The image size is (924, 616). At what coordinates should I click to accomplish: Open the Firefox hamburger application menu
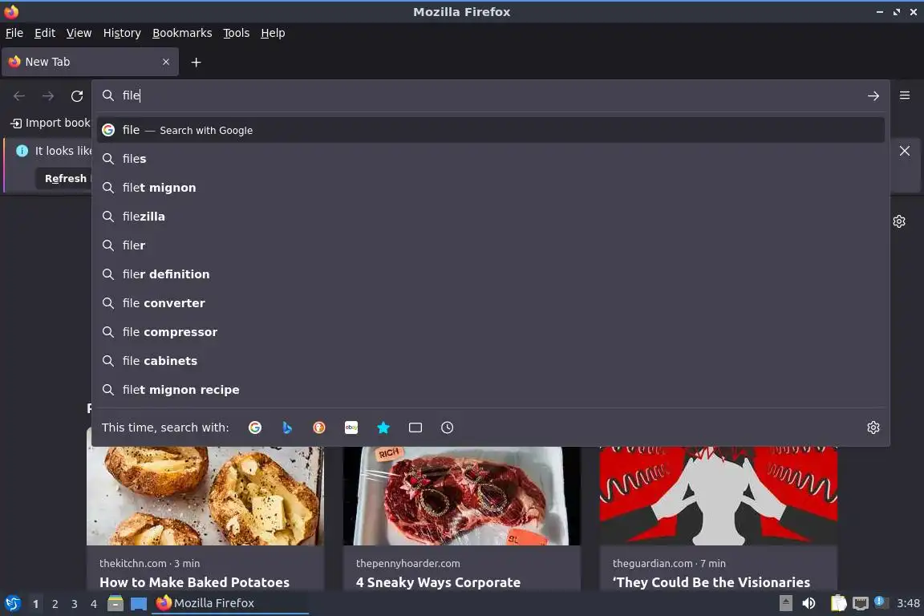905,95
